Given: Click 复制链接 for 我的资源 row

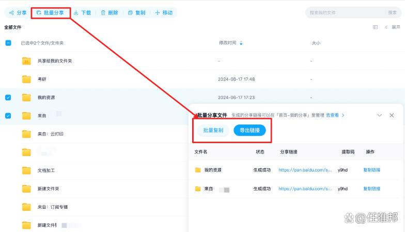Looking at the screenshot, I should [371, 169].
